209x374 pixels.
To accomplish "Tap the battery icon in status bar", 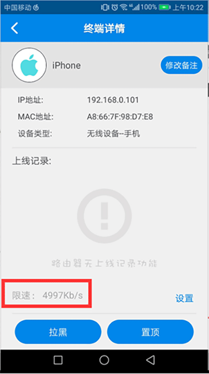I will [x=164, y=7].
